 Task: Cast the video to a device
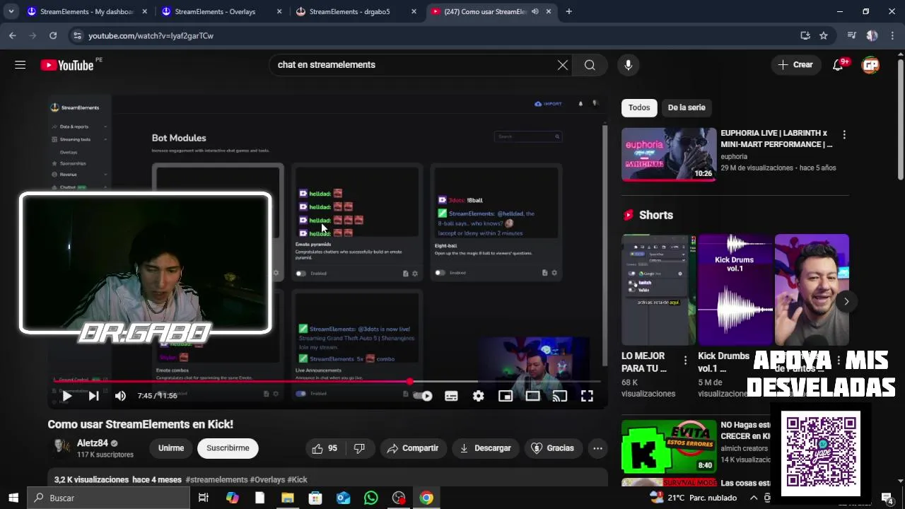point(560,396)
